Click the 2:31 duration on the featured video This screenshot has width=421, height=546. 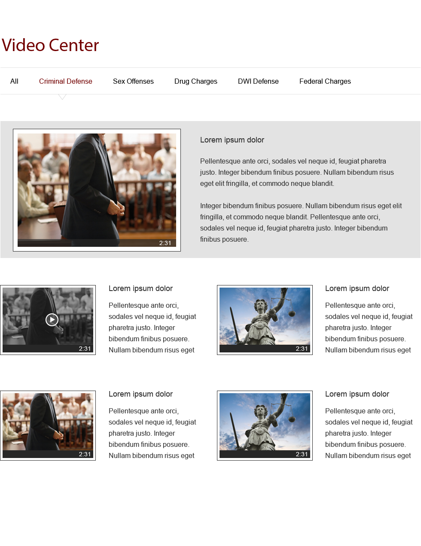[x=165, y=243]
